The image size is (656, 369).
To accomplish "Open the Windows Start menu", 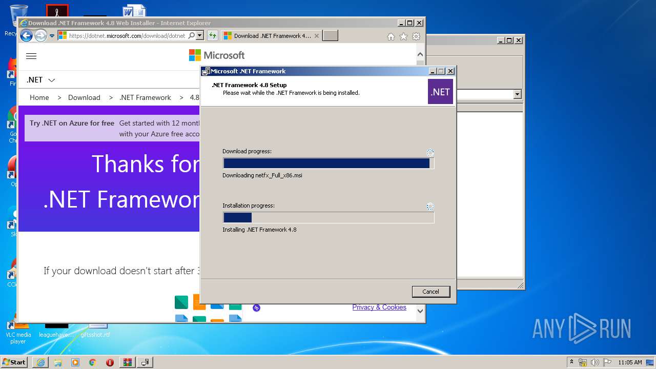I will click(x=14, y=362).
